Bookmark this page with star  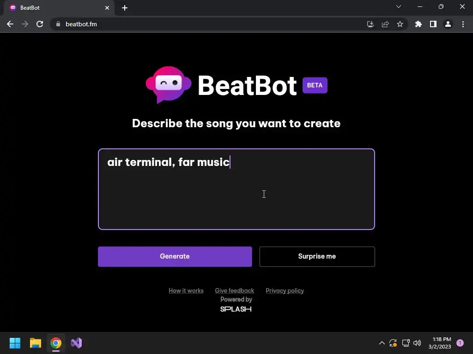pos(400,24)
